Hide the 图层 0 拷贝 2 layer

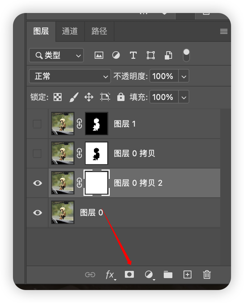[x=37, y=183]
